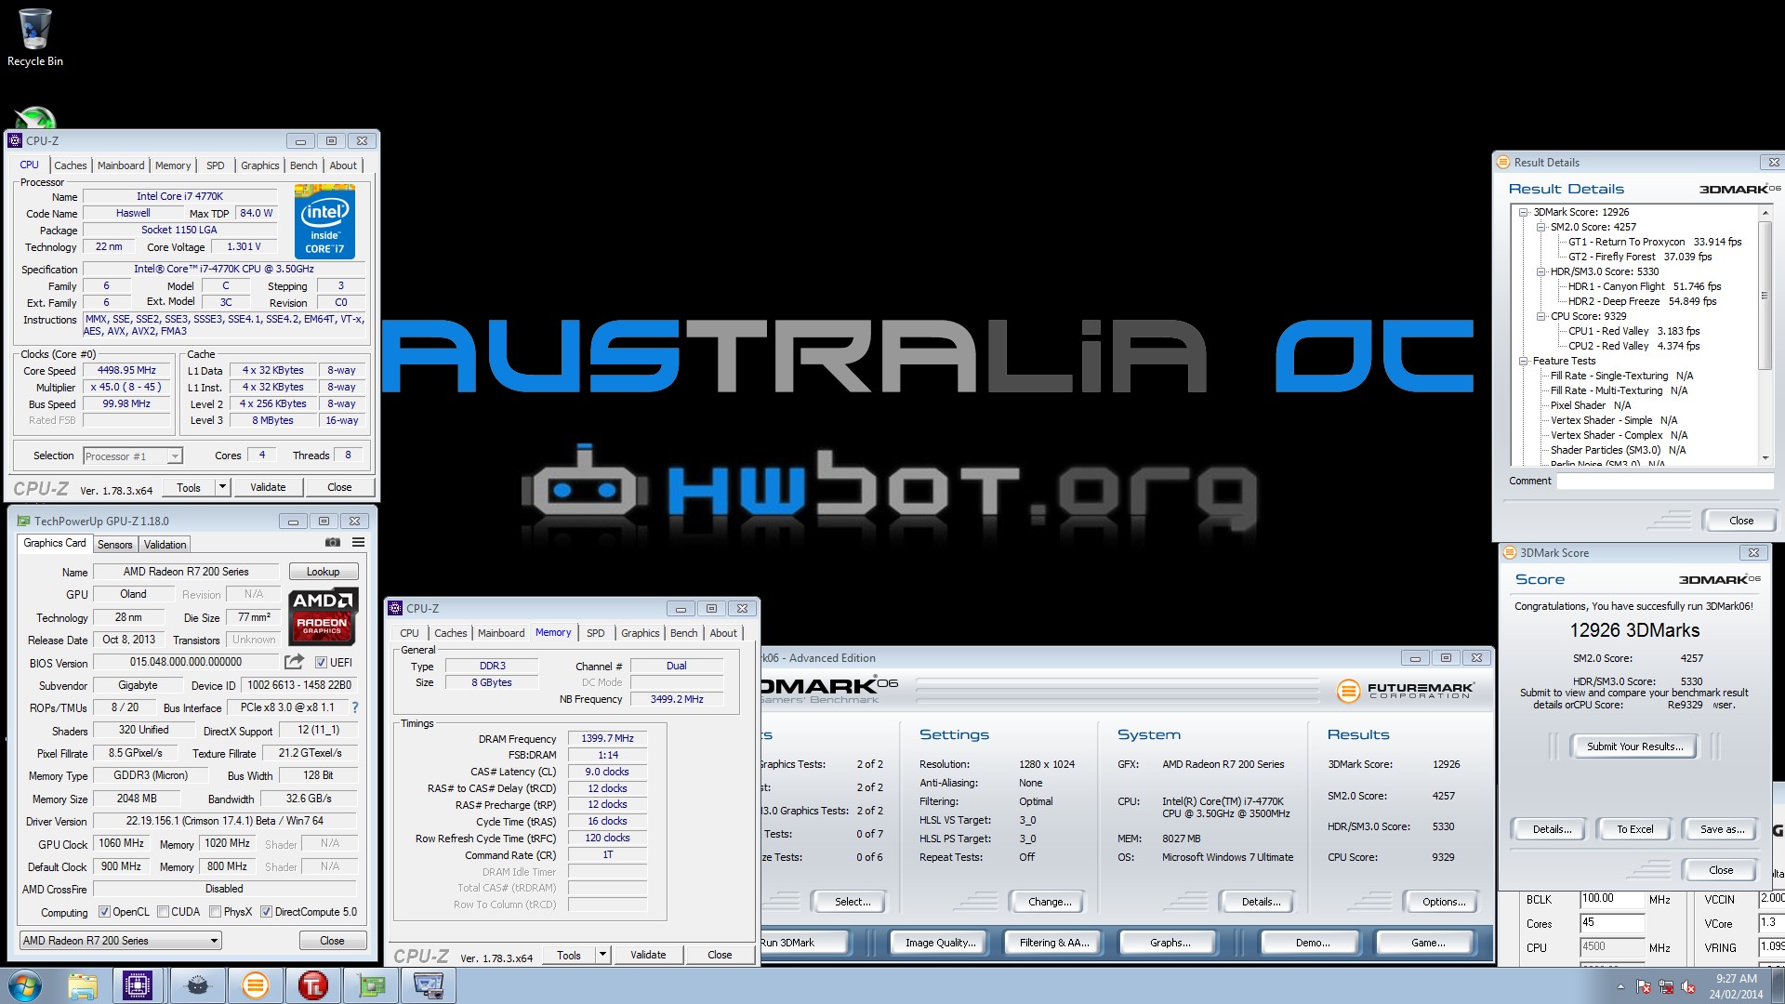Select GT1 - Return To Proxycon row

tap(1655, 242)
